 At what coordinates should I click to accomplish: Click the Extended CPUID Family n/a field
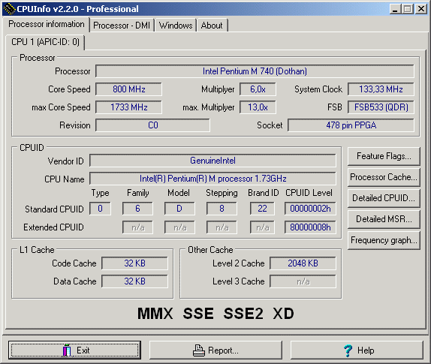[x=137, y=227]
